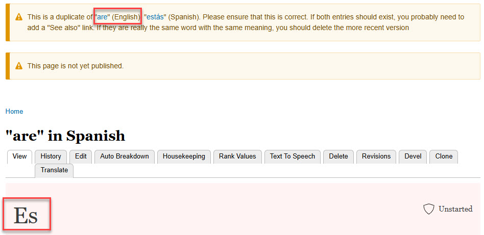
Task: Click the Delete tab
Action: click(338, 156)
